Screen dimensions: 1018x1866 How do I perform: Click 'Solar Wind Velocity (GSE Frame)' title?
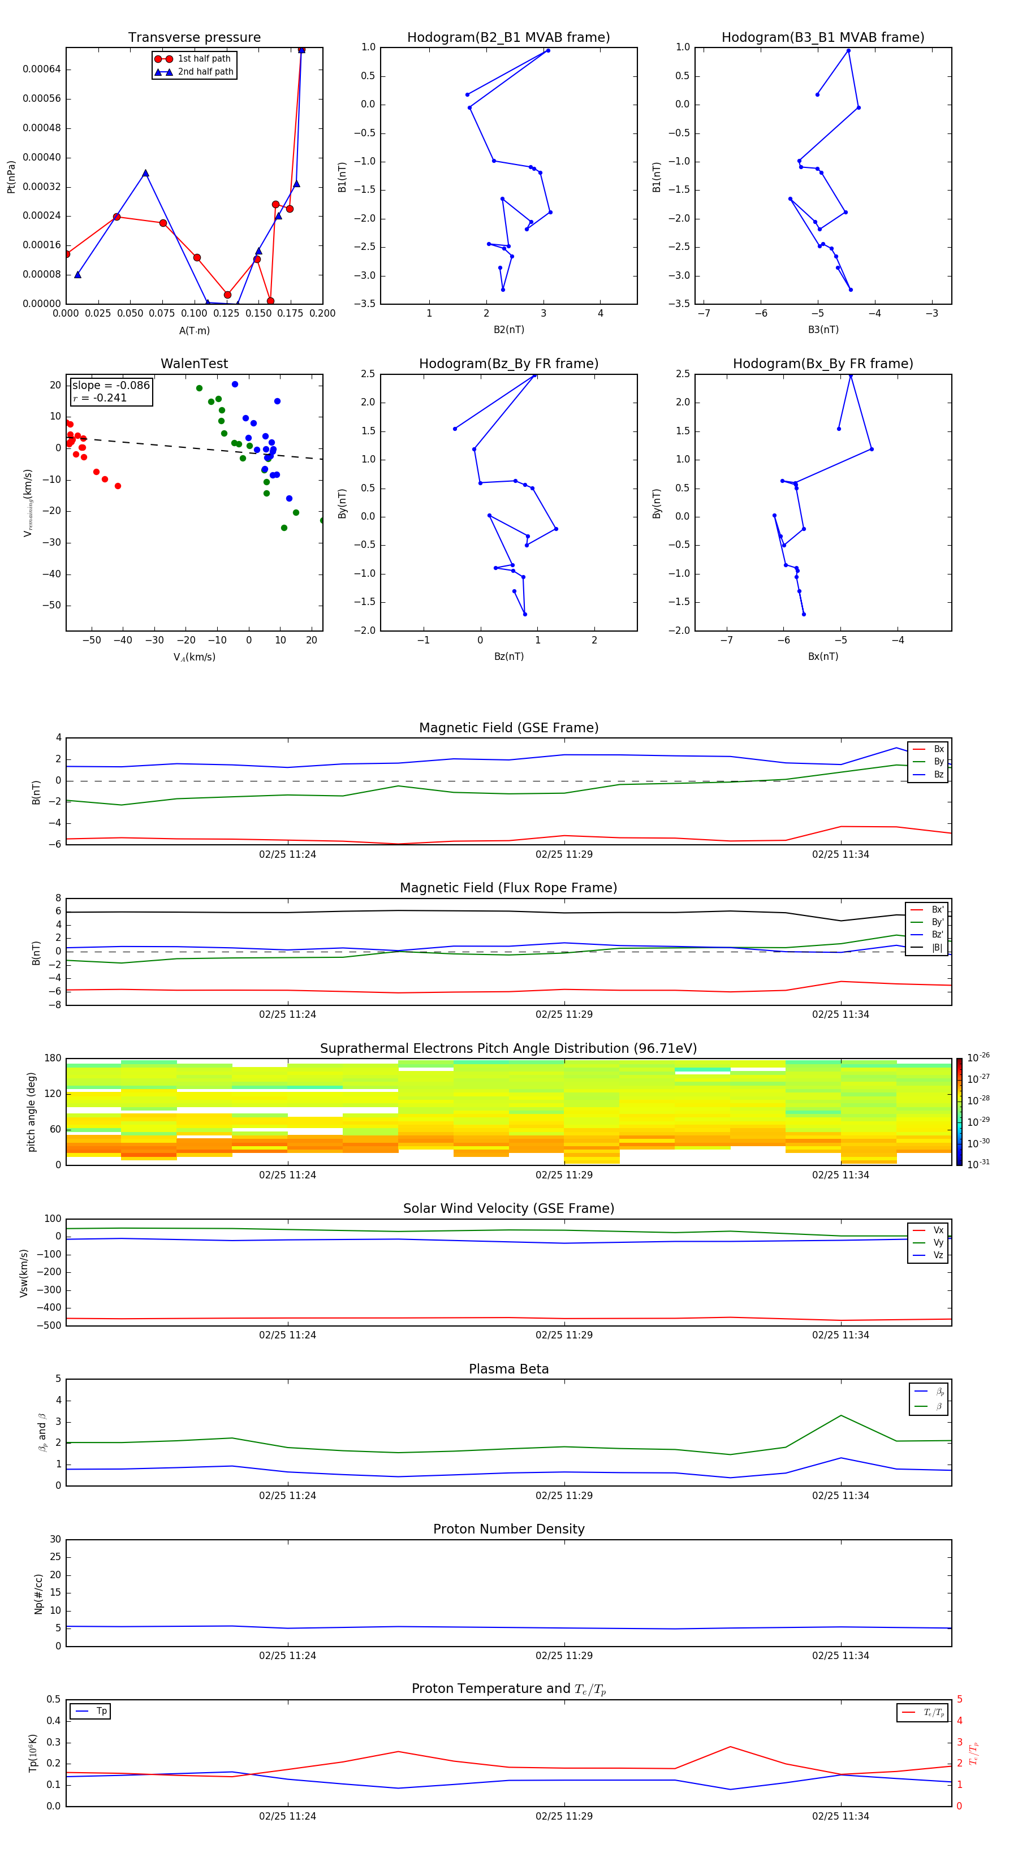click(x=508, y=1209)
